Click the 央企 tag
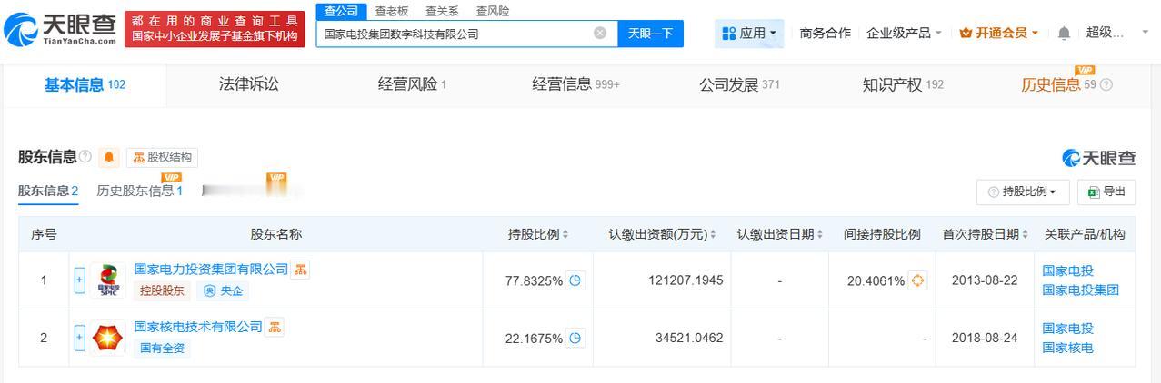The height and width of the screenshot is (383, 1161). [223, 291]
